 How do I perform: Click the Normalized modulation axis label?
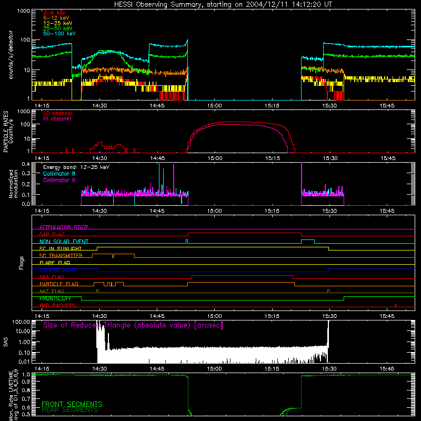[x=13, y=184]
